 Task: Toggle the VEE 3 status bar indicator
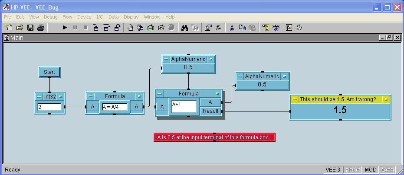click(333, 170)
